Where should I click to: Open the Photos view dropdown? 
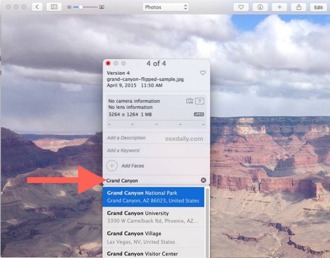[x=165, y=7]
